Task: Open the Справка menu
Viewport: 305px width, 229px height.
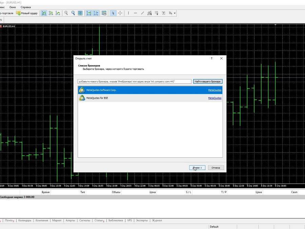Action: [x=25, y=7]
